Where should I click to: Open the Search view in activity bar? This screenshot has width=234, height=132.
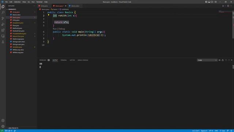[x=3, y=12]
